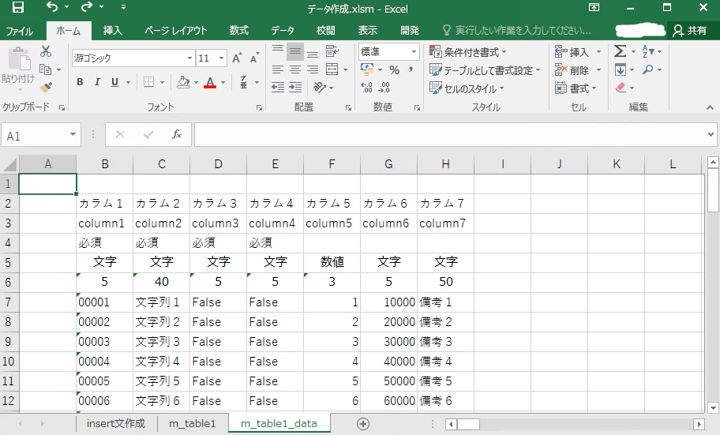Decrease indent of cell
This screenshot has height=435, width=720.
(278, 88)
